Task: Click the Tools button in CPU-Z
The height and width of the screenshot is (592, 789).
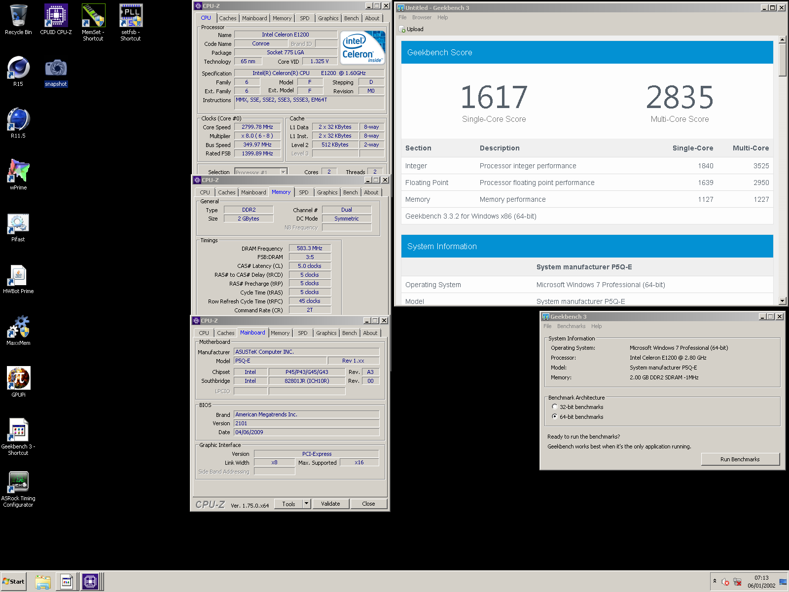Action: pos(288,504)
